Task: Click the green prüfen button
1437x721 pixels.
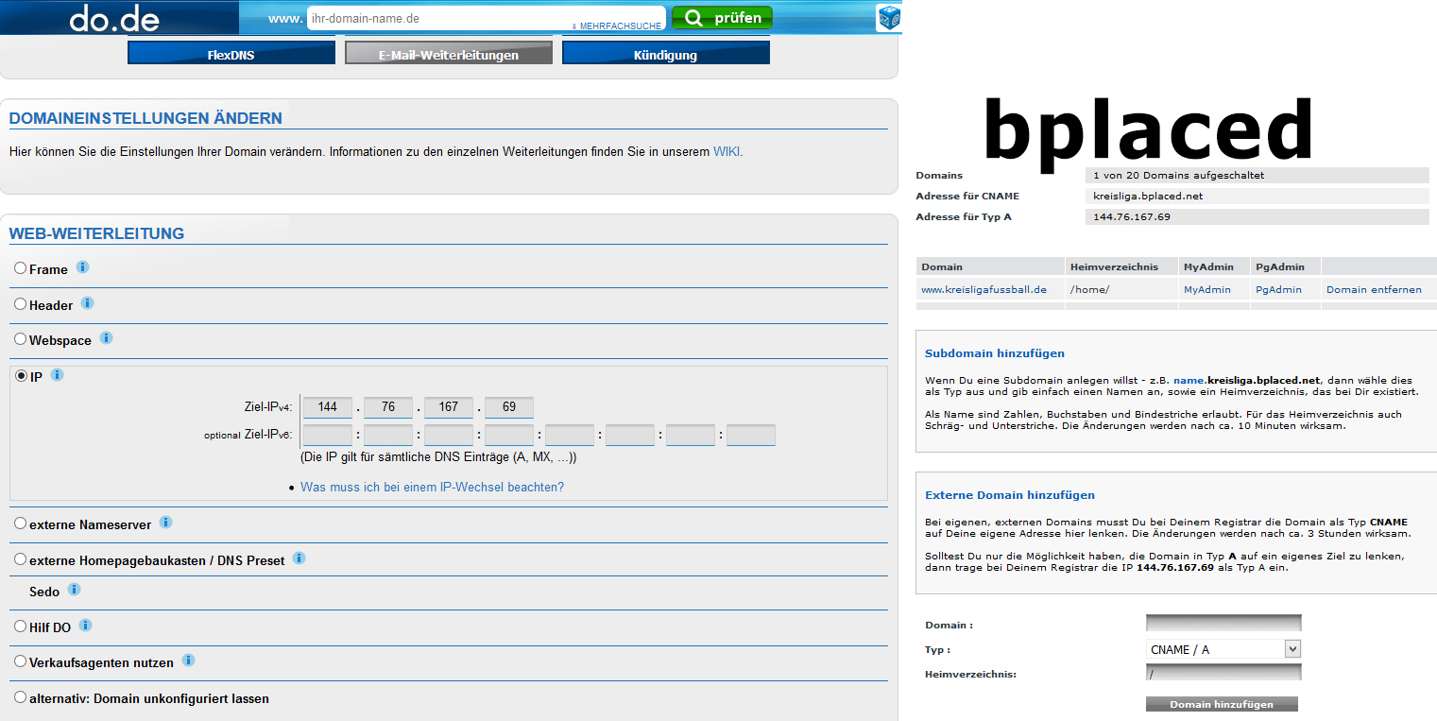Action: pos(722,18)
